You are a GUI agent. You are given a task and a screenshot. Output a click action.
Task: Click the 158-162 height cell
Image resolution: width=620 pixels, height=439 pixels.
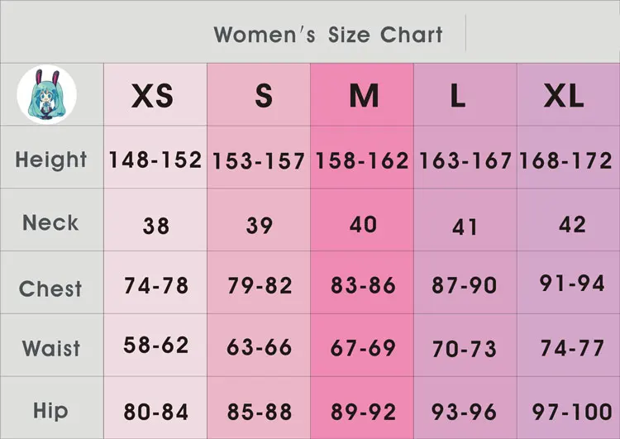[362, 160]
